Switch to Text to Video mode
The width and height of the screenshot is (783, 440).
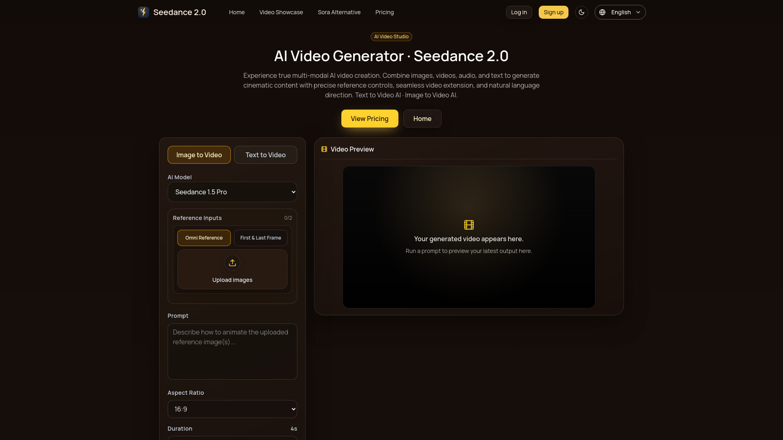pyautogui.click(x=265, y=155)
